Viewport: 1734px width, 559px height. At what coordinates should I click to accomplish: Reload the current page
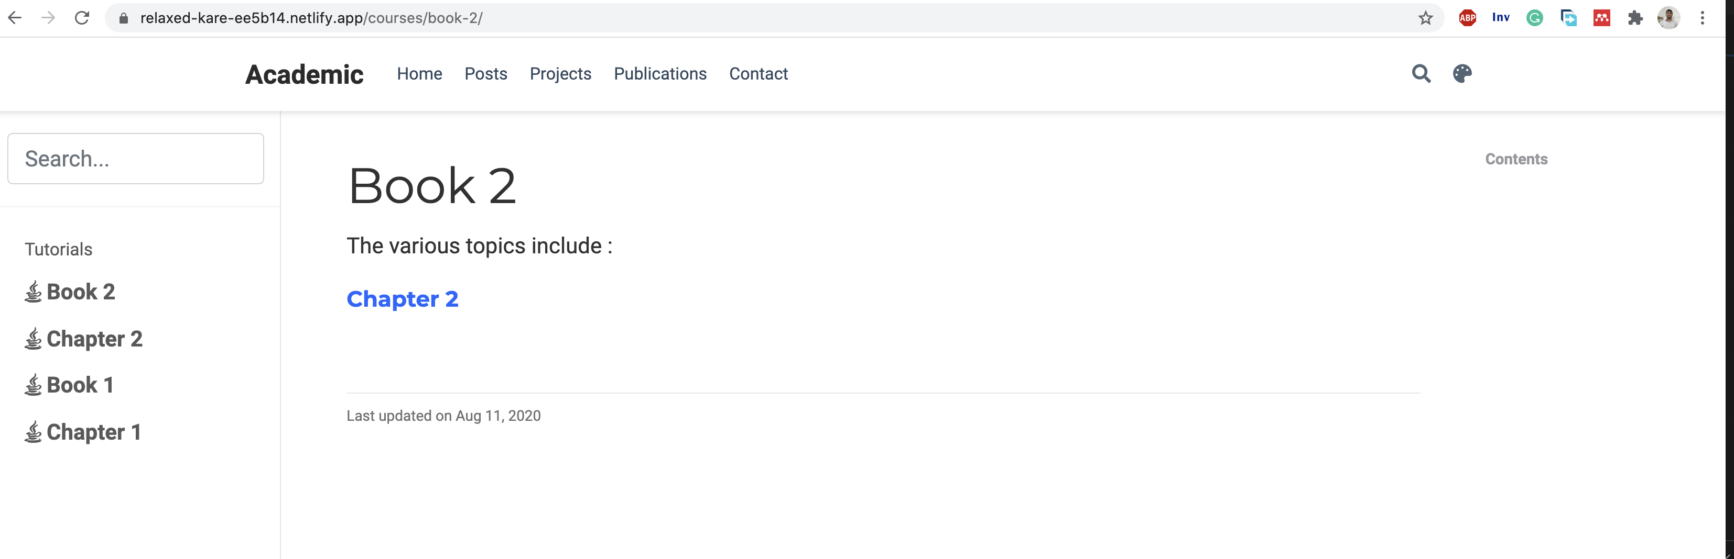(x=81, y=17)
